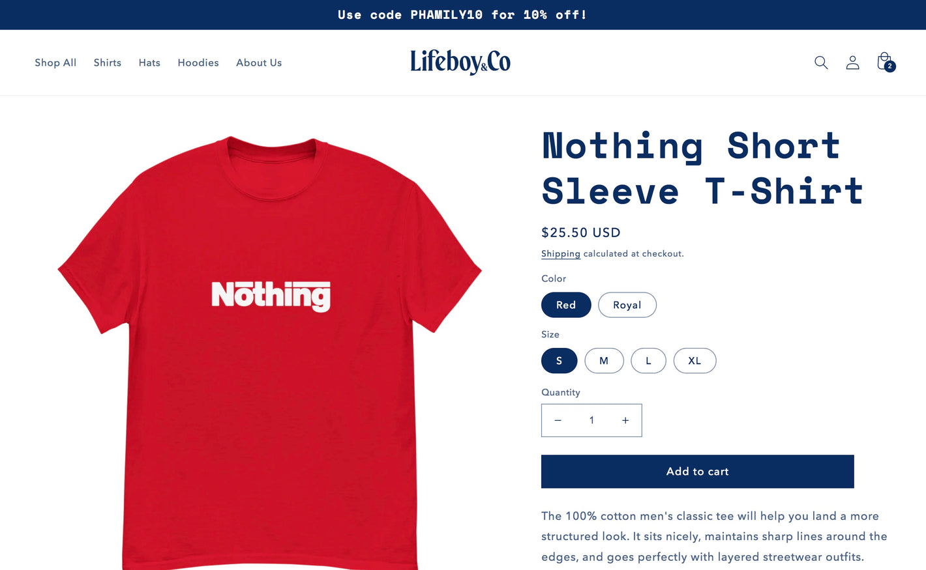
Task: Go to the Hoodies menu item
Action: coord(198,63)
